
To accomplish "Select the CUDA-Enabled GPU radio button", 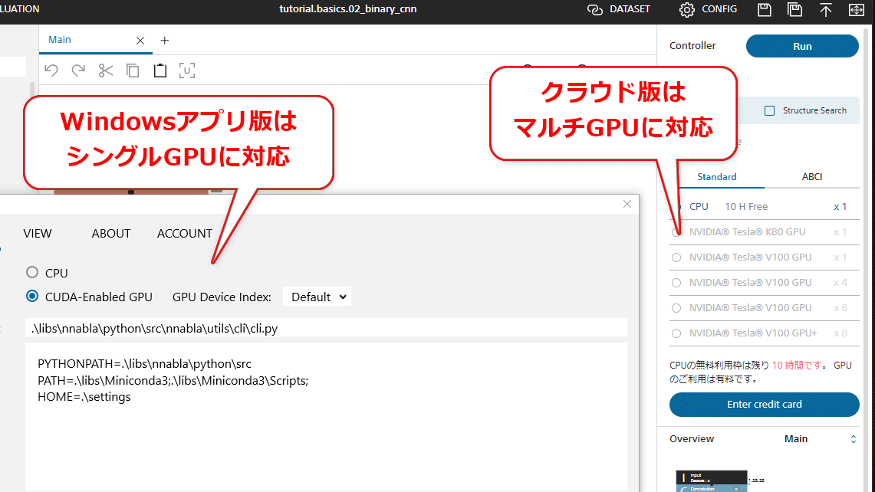I will click(x=32, y=297).
